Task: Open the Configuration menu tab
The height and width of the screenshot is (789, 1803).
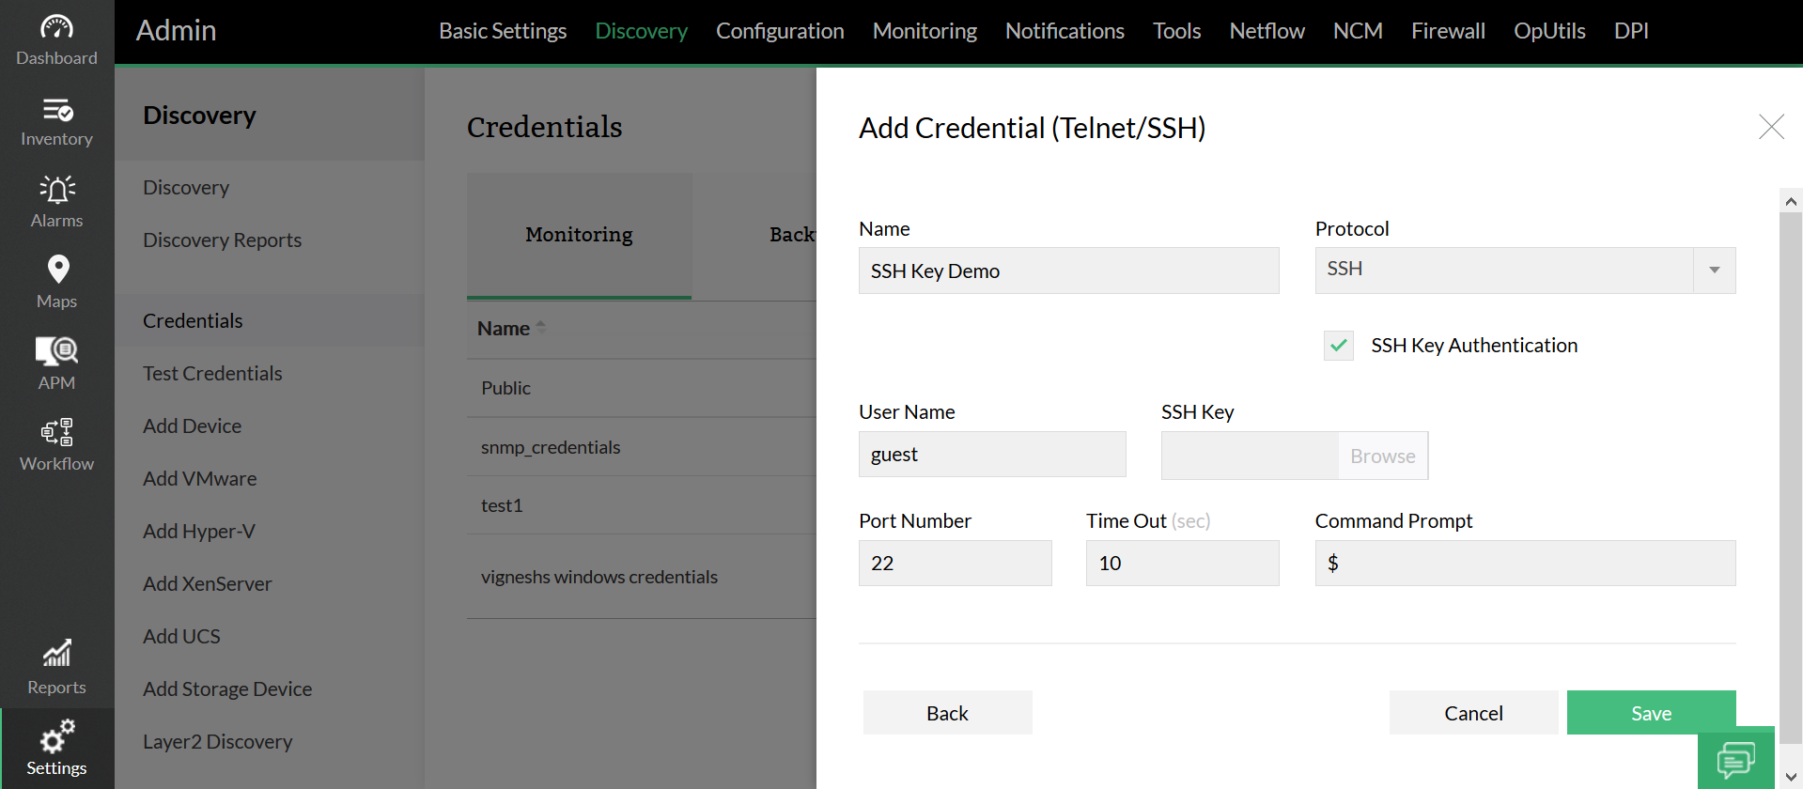Action: coord(780,31)
